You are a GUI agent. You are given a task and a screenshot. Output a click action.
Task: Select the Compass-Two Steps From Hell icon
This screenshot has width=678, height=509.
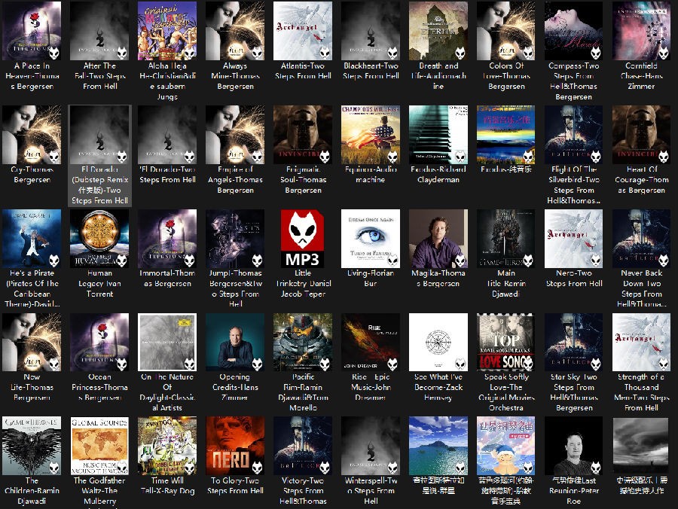point(574,31)
